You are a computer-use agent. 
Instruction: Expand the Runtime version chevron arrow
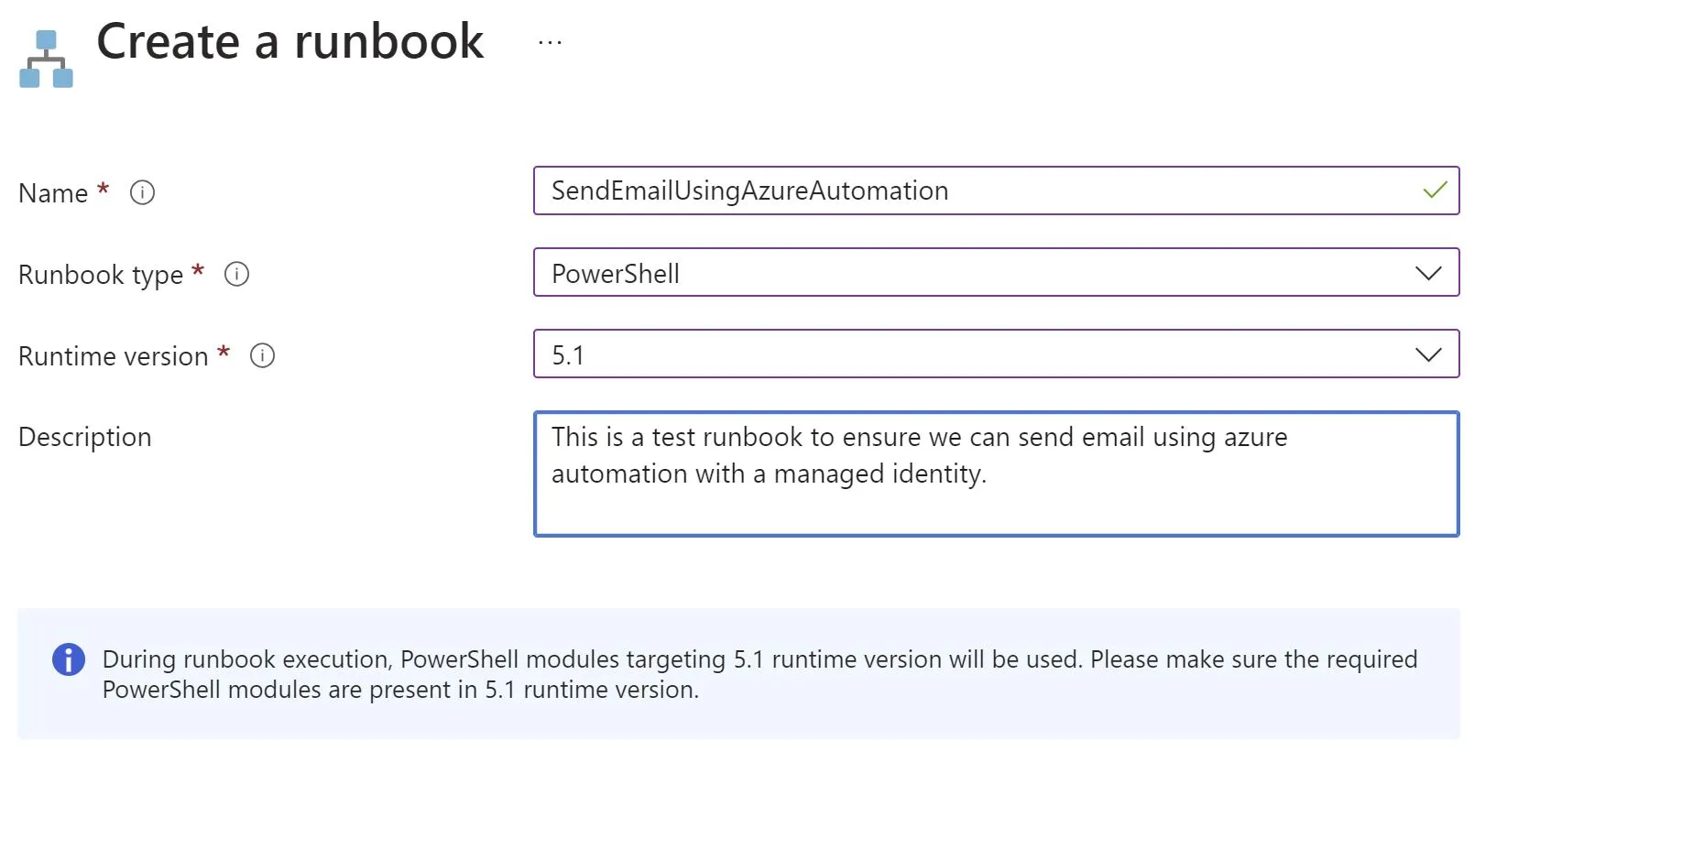[1428, 354]
